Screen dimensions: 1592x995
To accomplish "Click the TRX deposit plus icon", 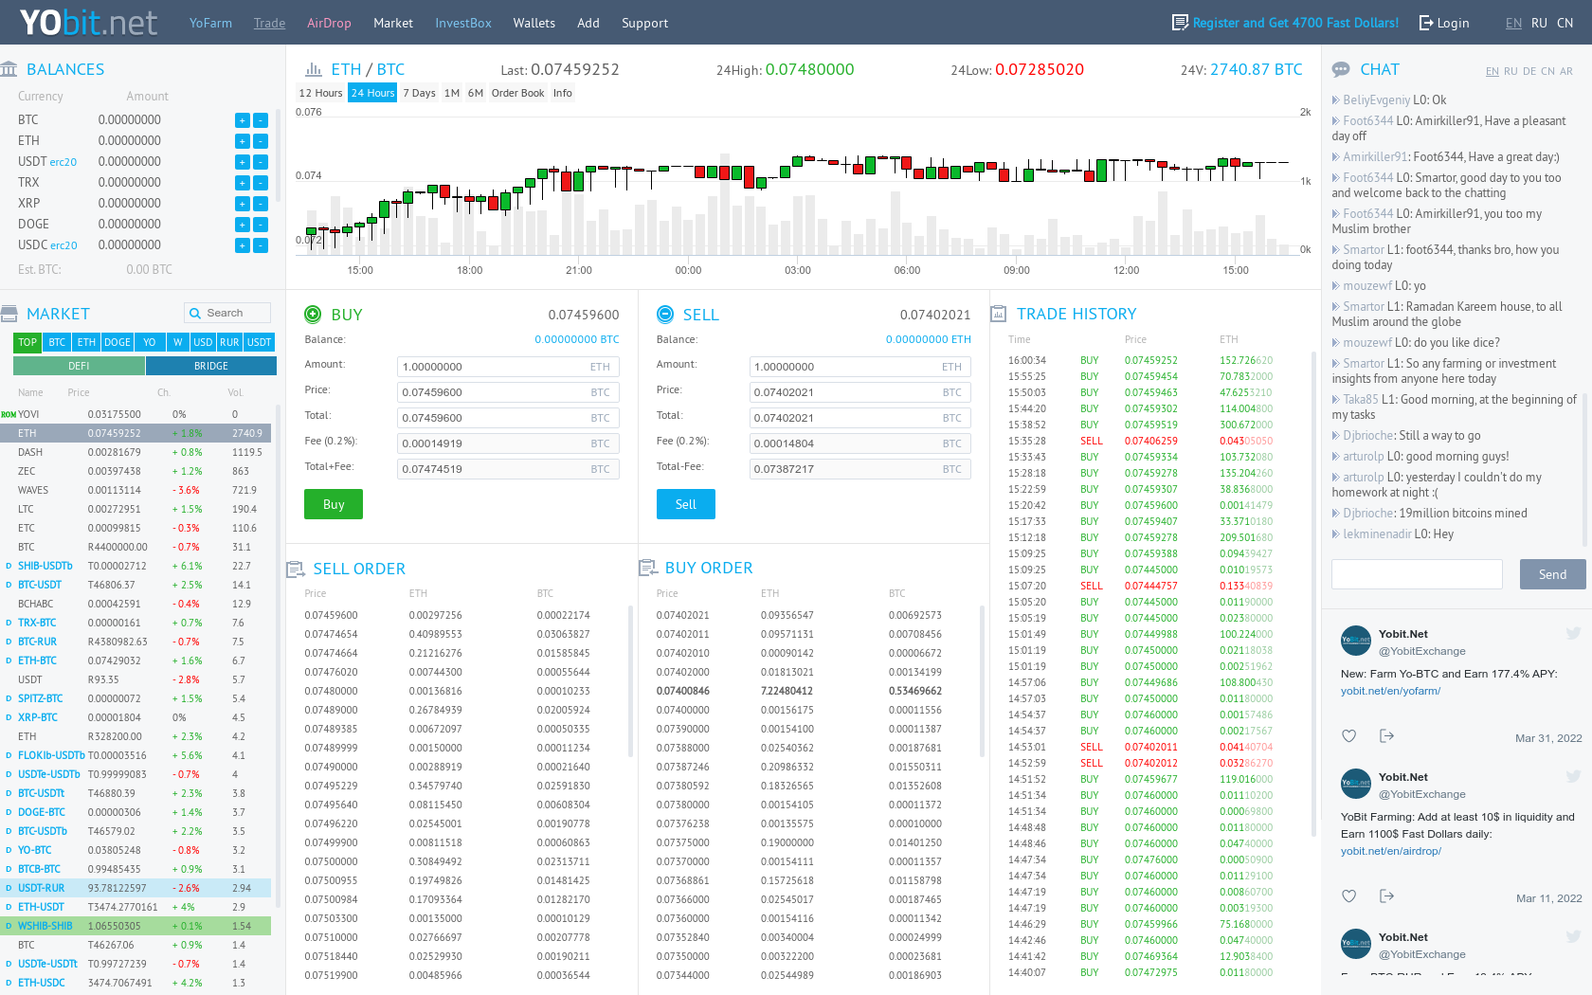I will coord(243,183).
